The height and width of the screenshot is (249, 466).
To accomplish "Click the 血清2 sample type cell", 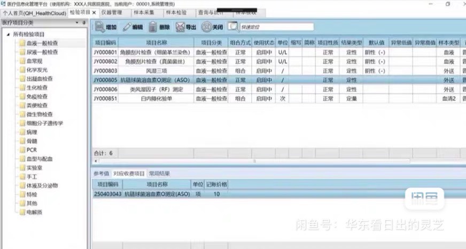I will (449, 99).
